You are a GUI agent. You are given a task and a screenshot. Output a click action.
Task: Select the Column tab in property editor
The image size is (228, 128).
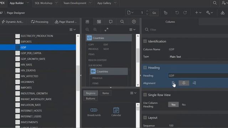170,22
